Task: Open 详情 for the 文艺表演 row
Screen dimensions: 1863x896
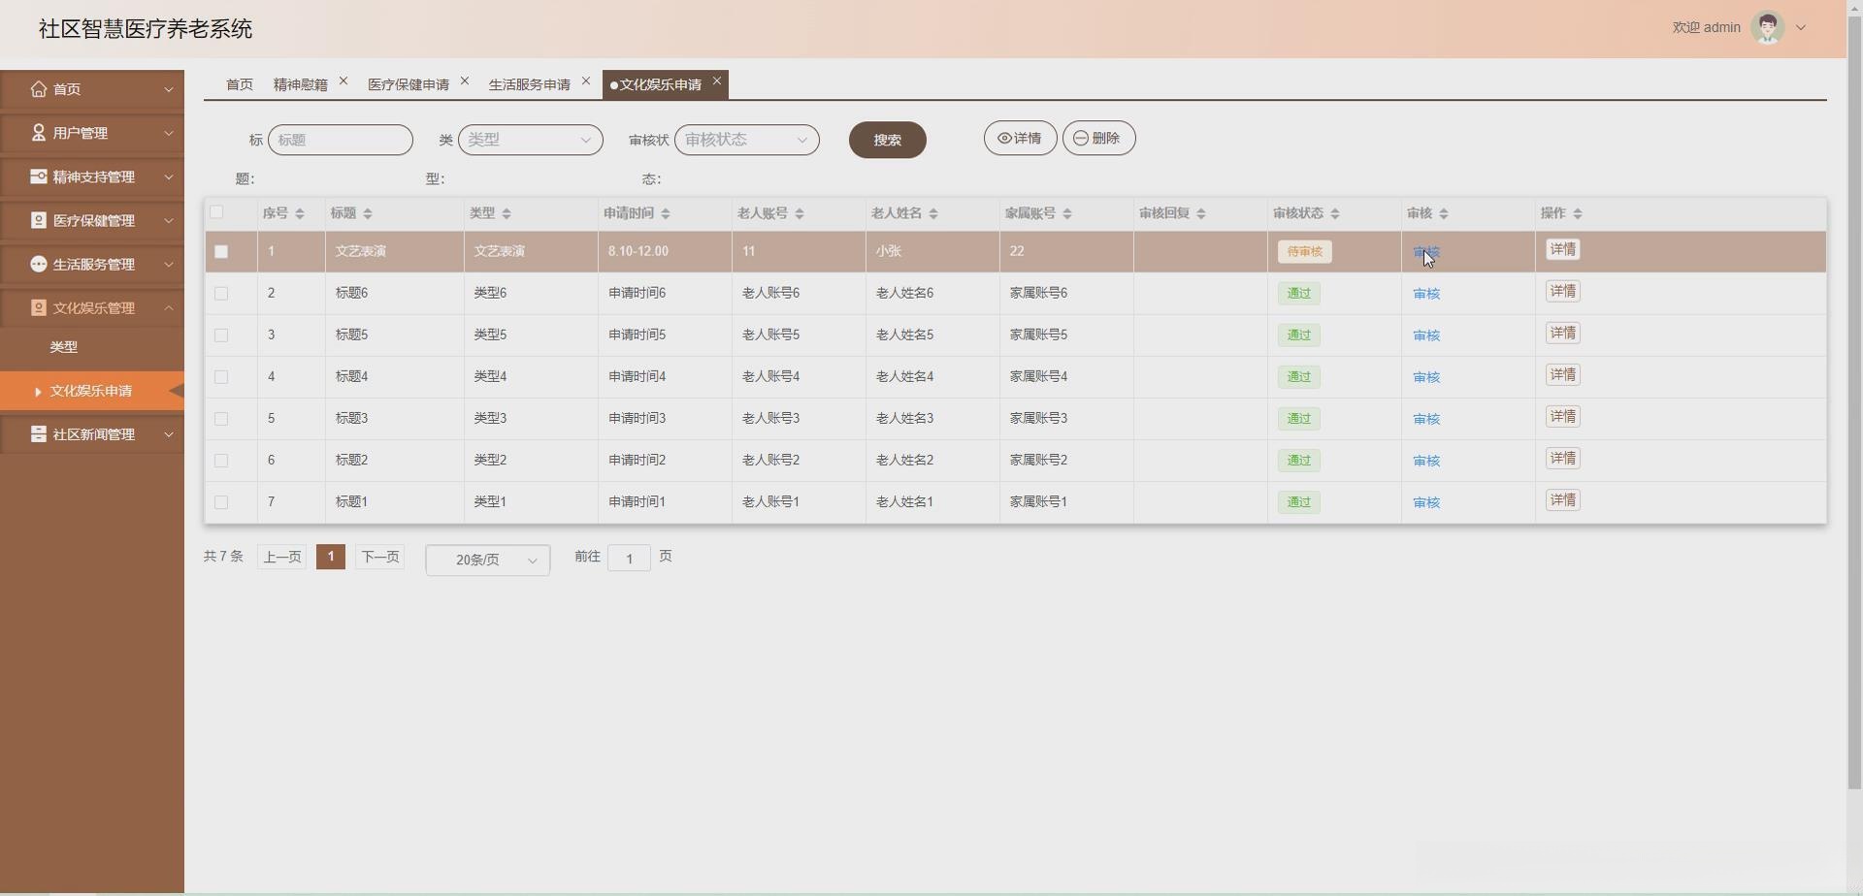Action: click(1563, 249)
